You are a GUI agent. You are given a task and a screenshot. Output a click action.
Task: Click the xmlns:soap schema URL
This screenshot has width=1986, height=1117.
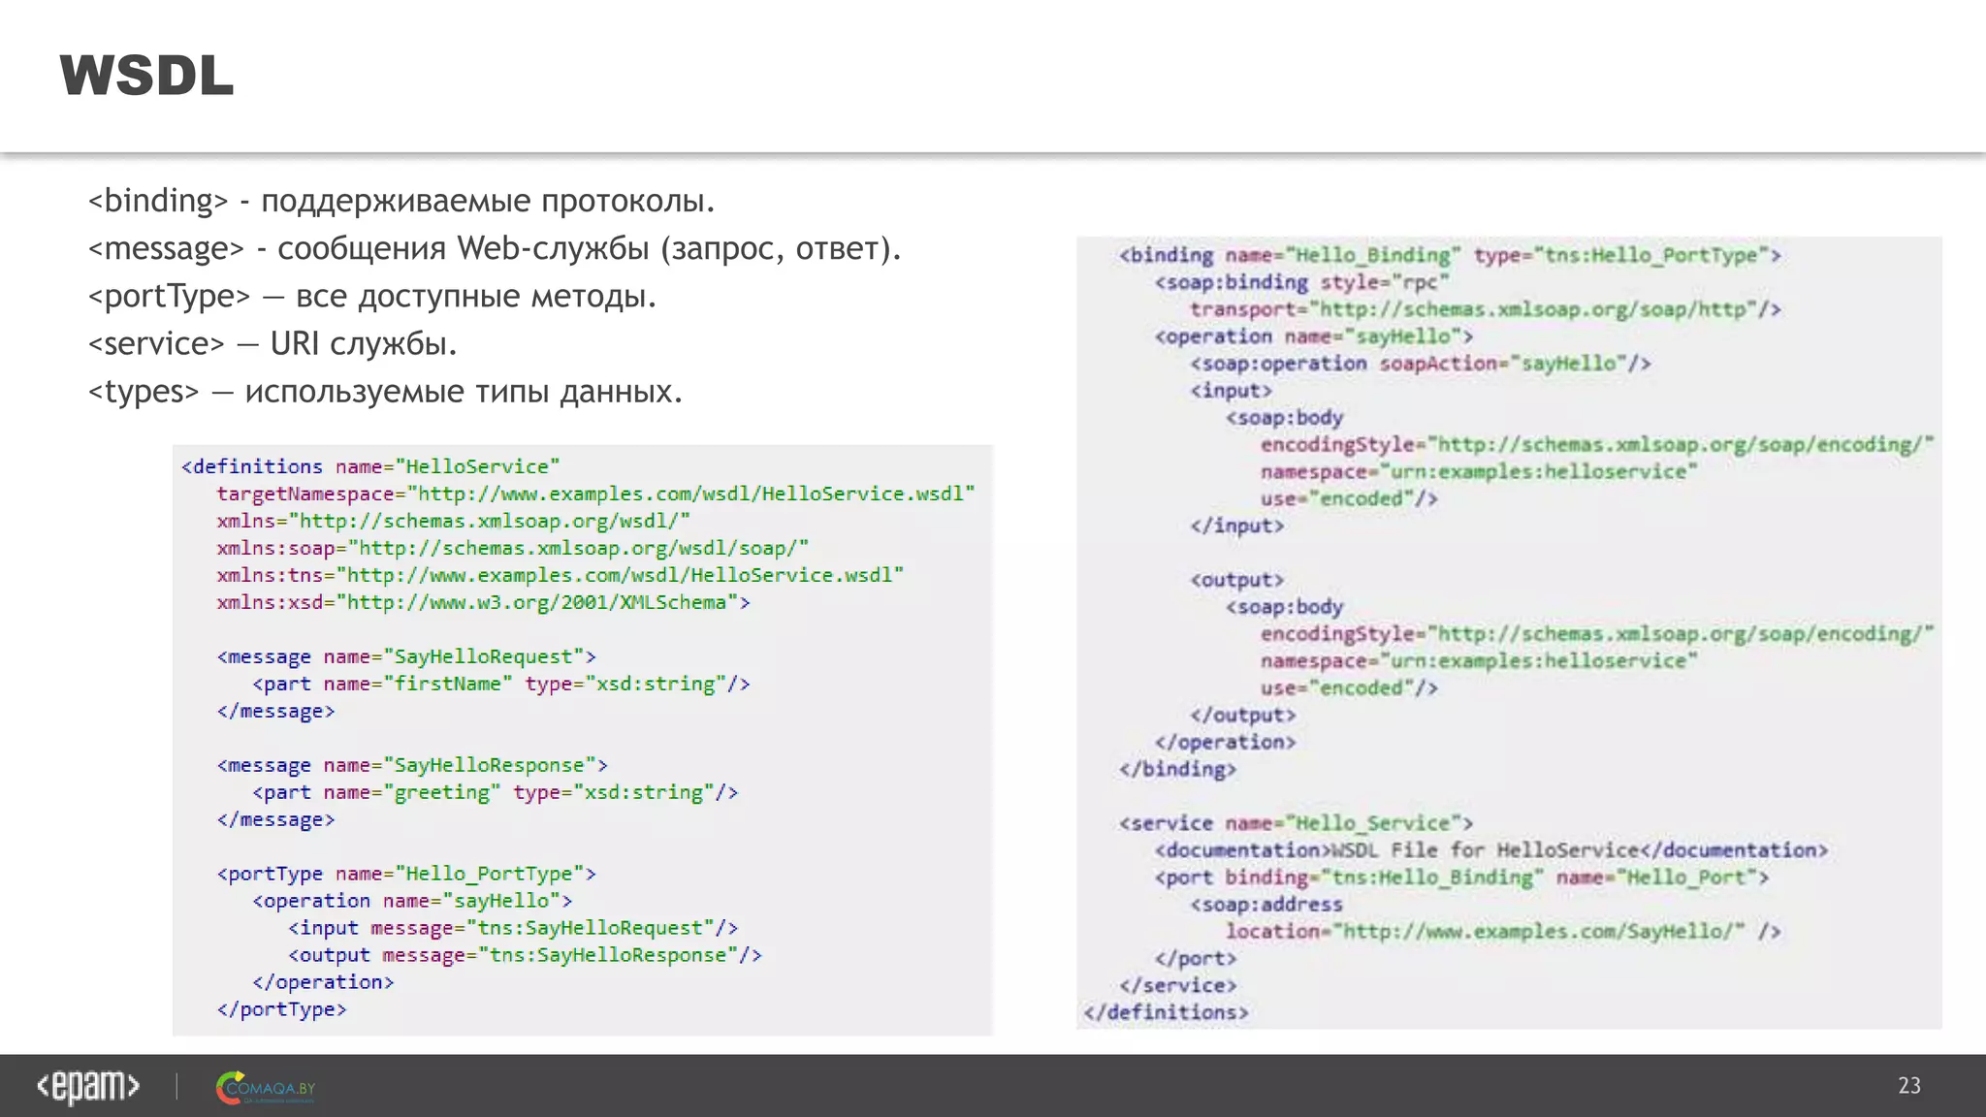[x=578, y=548]
